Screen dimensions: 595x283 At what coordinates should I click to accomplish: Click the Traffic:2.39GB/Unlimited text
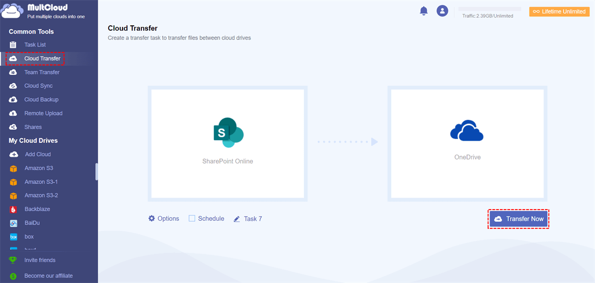click(x=487, y=16)
